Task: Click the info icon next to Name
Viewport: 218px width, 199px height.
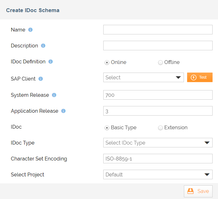Action: 30,30
